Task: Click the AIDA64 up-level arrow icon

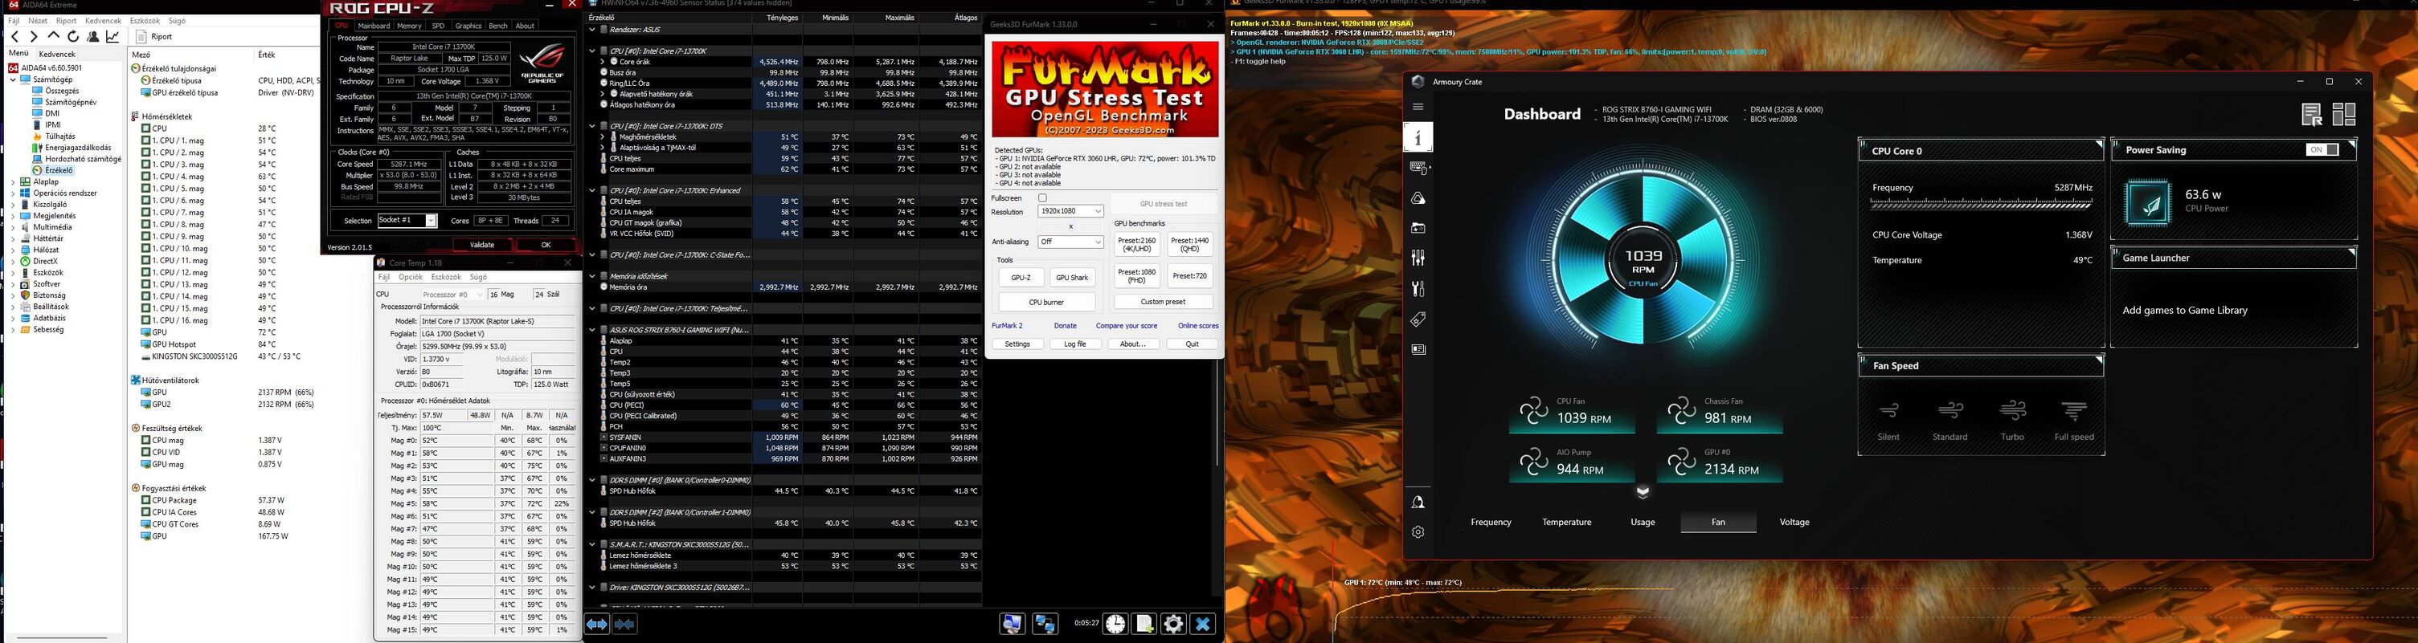Action: click(x=54, y=37)
